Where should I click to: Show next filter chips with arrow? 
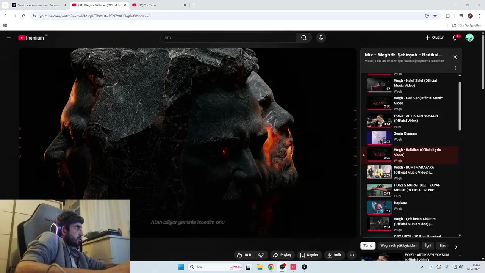pyautogui.click(x=456, y=247)
